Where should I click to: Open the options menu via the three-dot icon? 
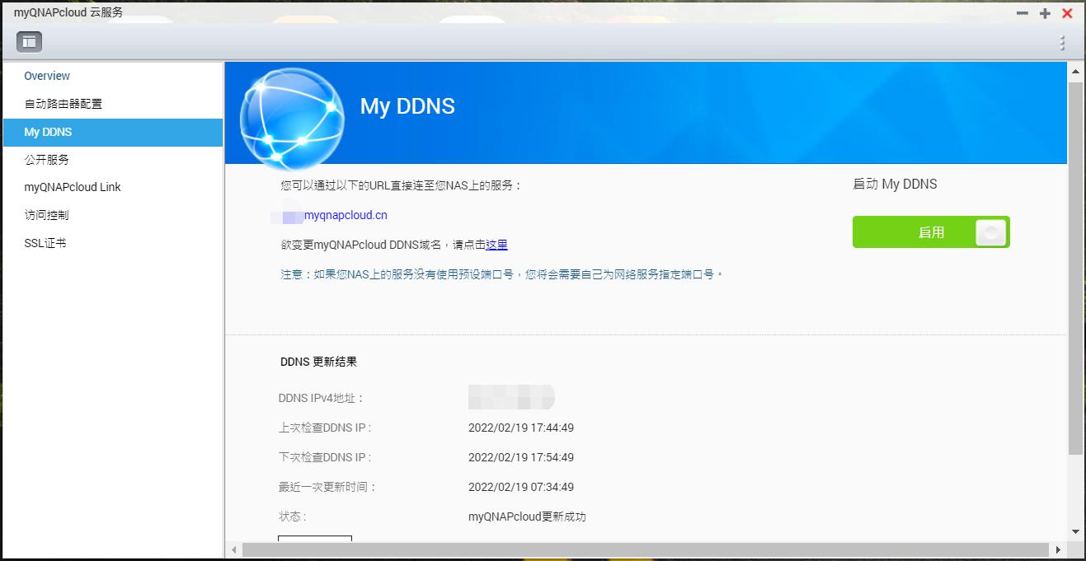(x=1063, y=41)
